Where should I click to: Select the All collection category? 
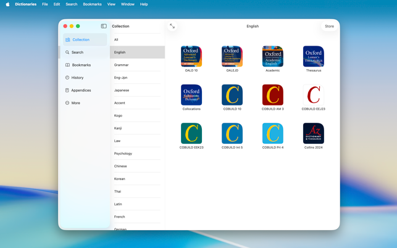pos(137,39)
